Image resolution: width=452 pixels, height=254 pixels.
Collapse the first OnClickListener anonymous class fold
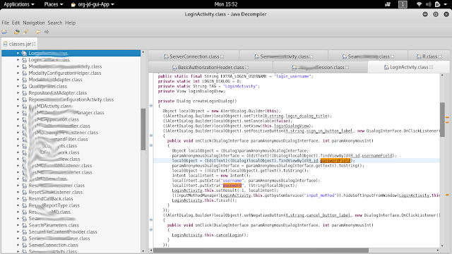[x=151, y=135]
